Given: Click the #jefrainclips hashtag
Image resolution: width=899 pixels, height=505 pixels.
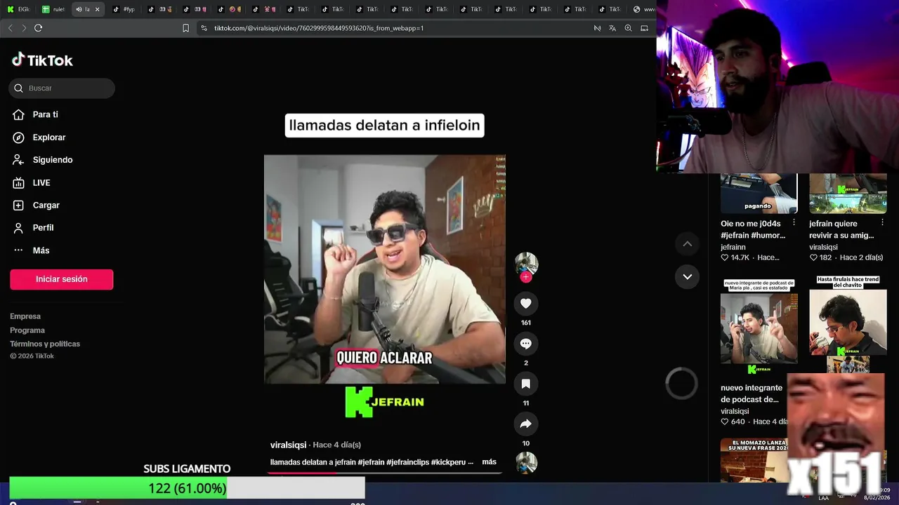Looking at the screenshot, I should [x=407, y=462].
